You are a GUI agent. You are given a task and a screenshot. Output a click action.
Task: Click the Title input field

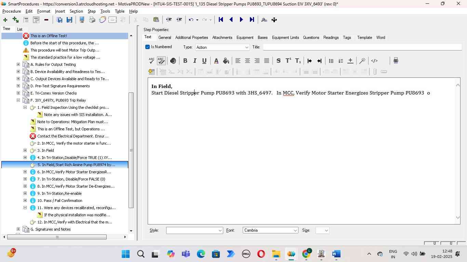[362, 47]
